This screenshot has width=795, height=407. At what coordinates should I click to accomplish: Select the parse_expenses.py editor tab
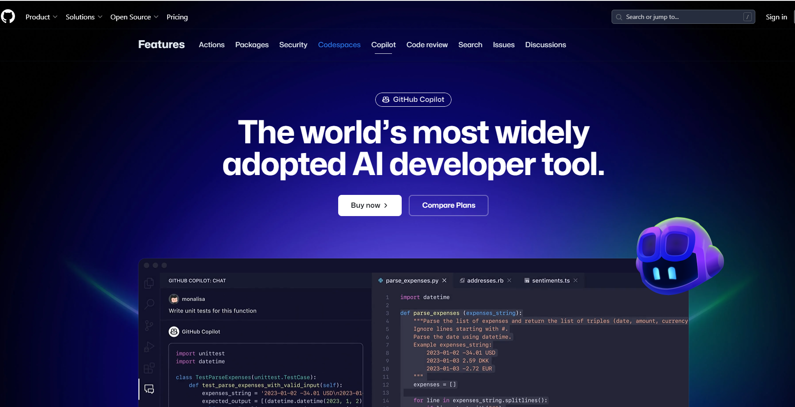point(412,280)
